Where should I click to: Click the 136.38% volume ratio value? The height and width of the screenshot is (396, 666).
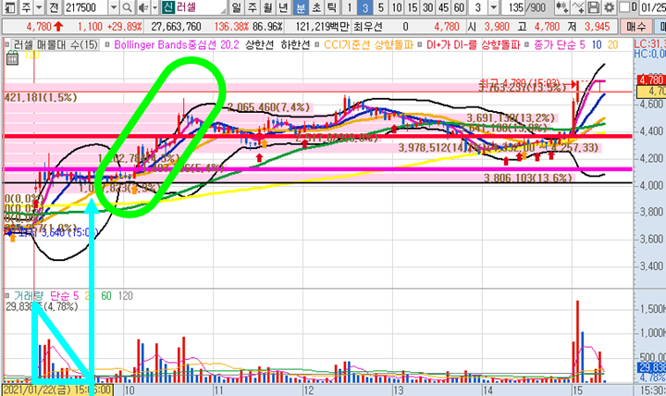coord(231,27)
